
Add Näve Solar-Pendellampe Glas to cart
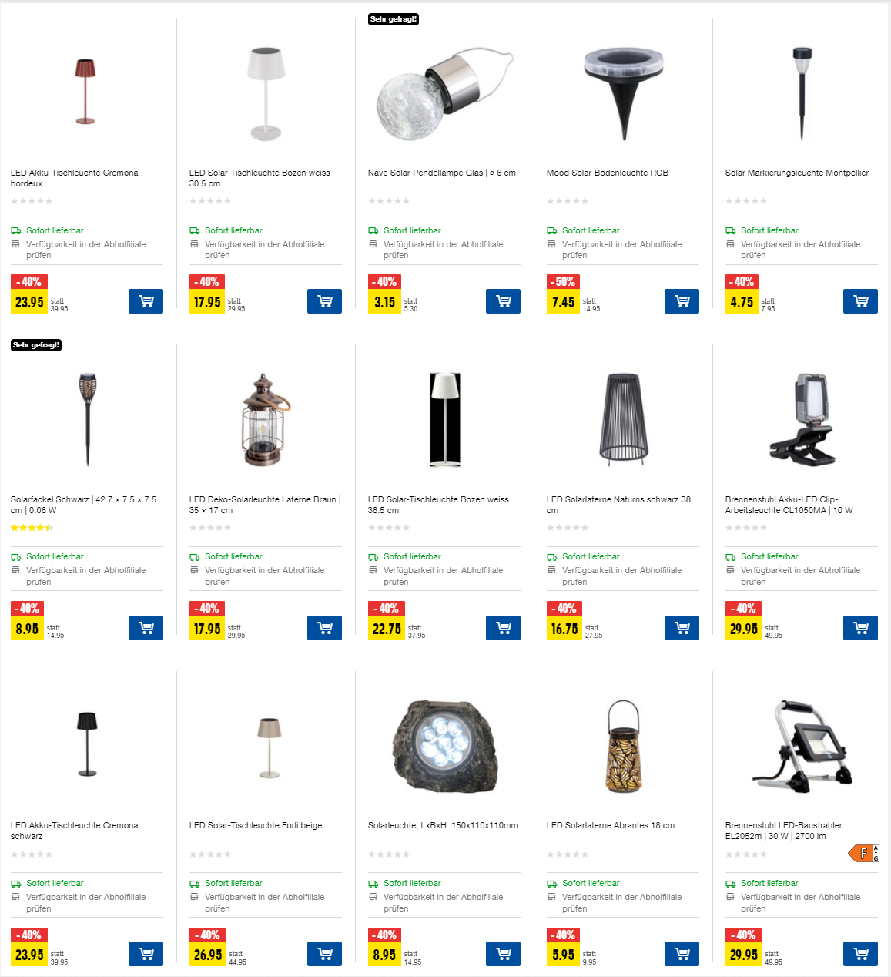(503, 301)
